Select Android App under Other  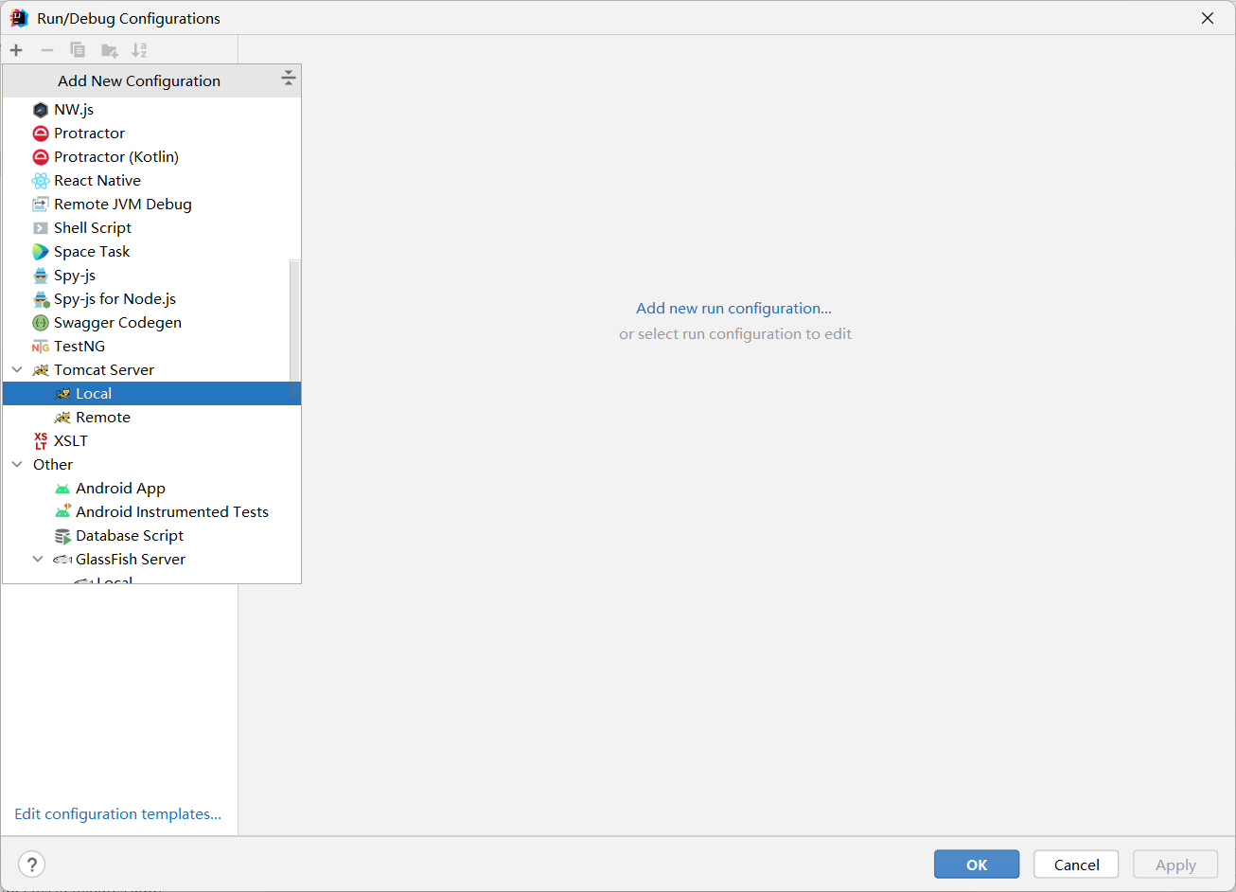pyautogui.click(x=151, y=489)
